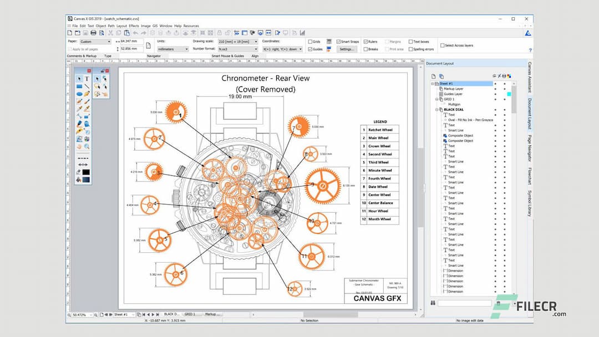The width and height of the screenshot is (599, 337).
Task: Click the Canvas Assistant icon top right
Action: pos(528,33)
